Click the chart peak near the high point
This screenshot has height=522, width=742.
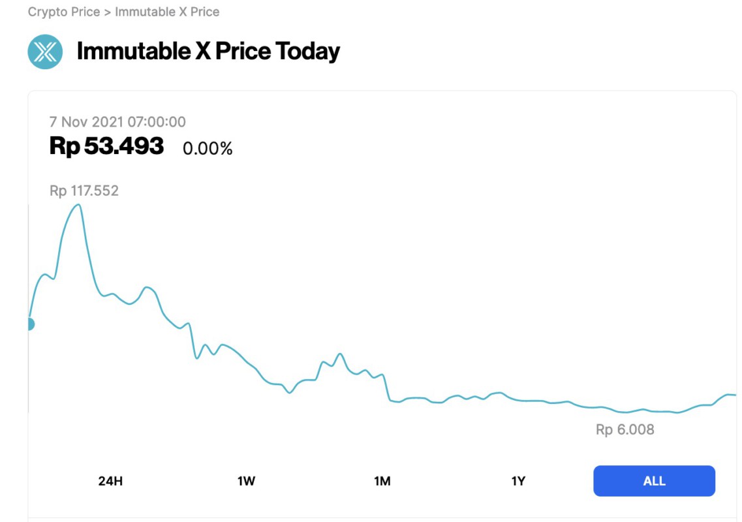pos(78,205)
